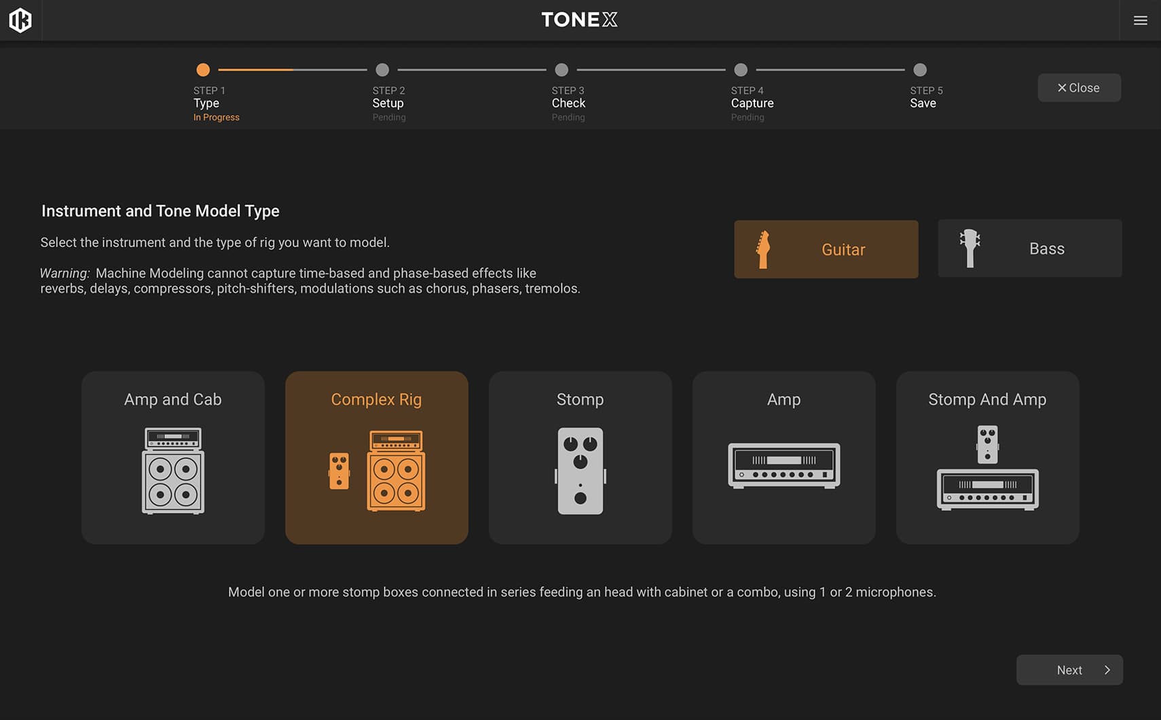This screenshot has height=720, width=1161.
Task: Click the STEP 3 Check step dot
Action: pos(561,69)
